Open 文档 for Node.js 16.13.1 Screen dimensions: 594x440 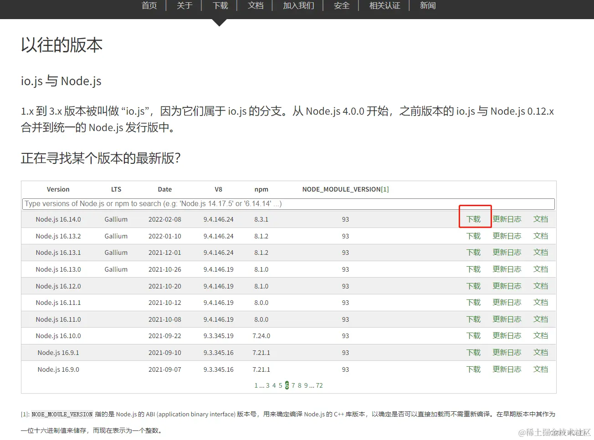541,253
